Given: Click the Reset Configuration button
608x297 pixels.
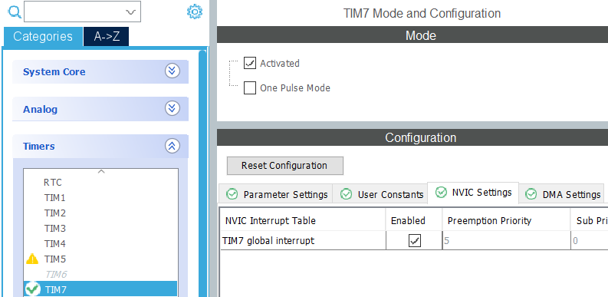Looking at the screenshot, I should pyautogui.click(x=285, y=166).
